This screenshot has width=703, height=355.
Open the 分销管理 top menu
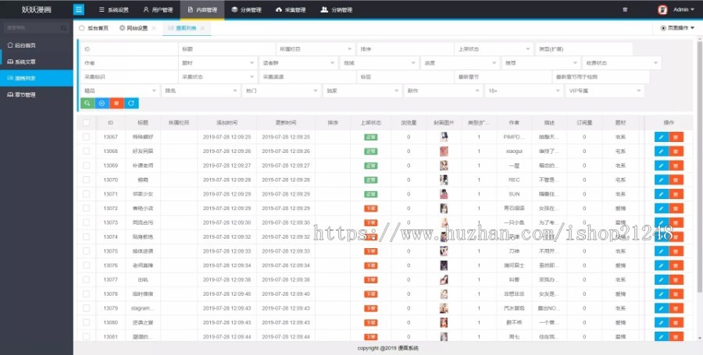(x=336, y=9)
